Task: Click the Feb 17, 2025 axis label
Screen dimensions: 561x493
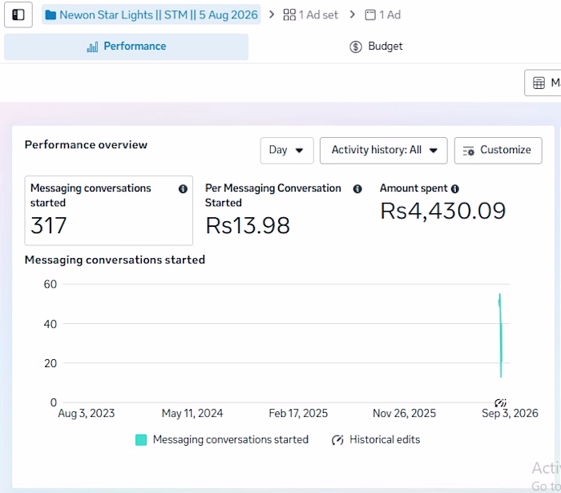Action: pos(298,413)
